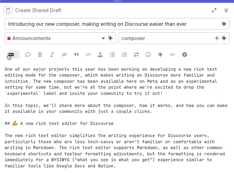
Task: Insert a hyperlink with link icon
Action: pyautogui.click(x=64, y=55)
